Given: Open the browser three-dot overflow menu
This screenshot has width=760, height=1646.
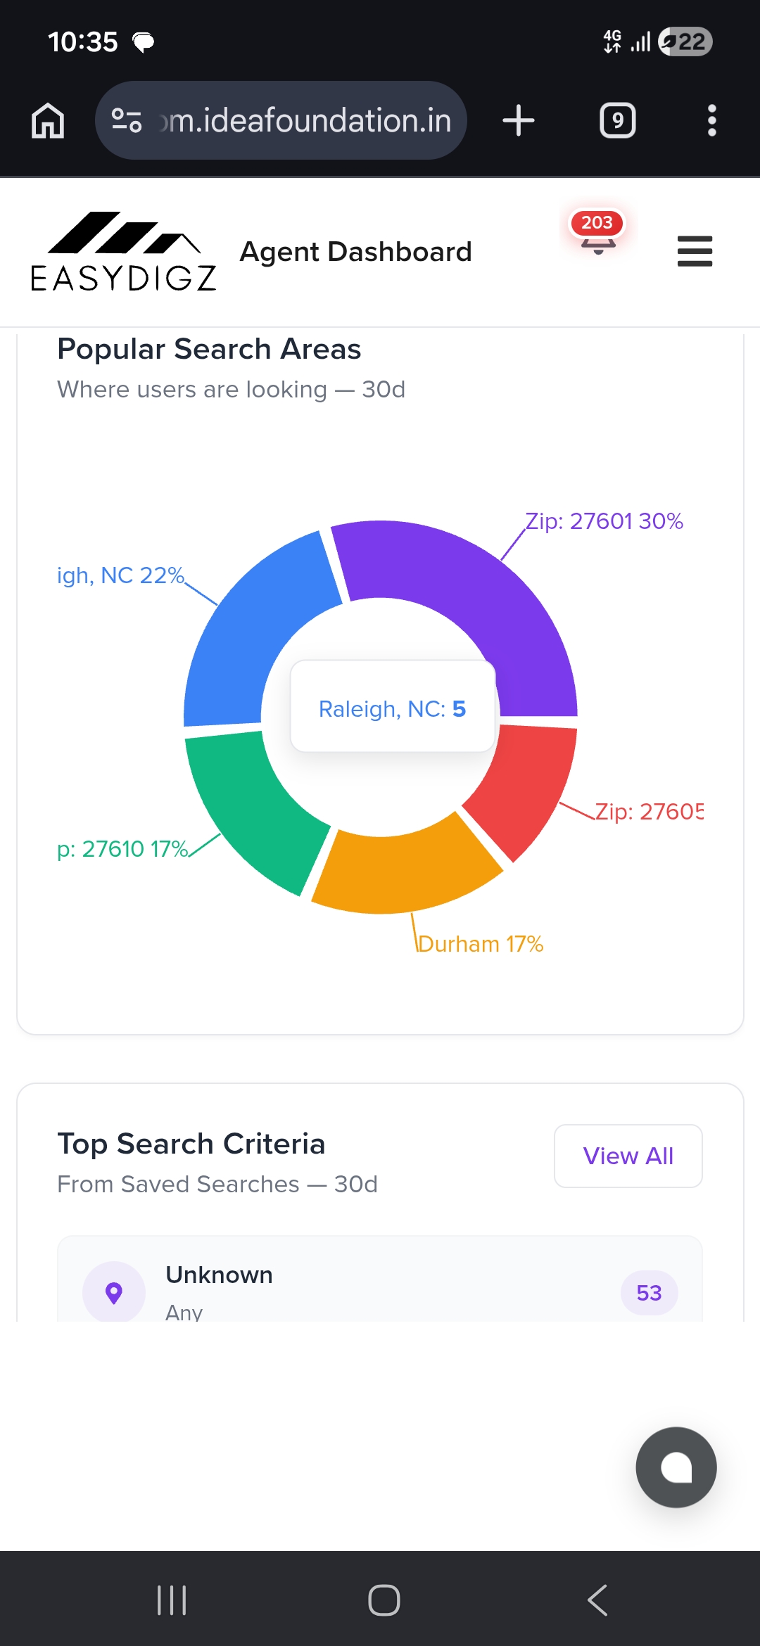Looking at the screenshot, I should (712, 120).
